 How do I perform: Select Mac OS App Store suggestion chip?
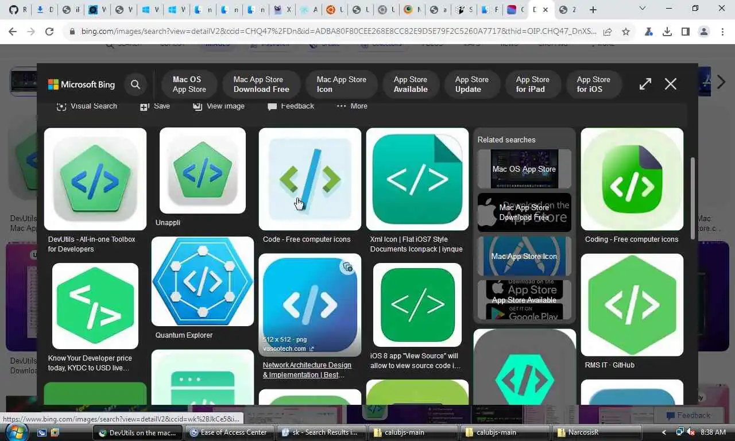pos(189,84)
